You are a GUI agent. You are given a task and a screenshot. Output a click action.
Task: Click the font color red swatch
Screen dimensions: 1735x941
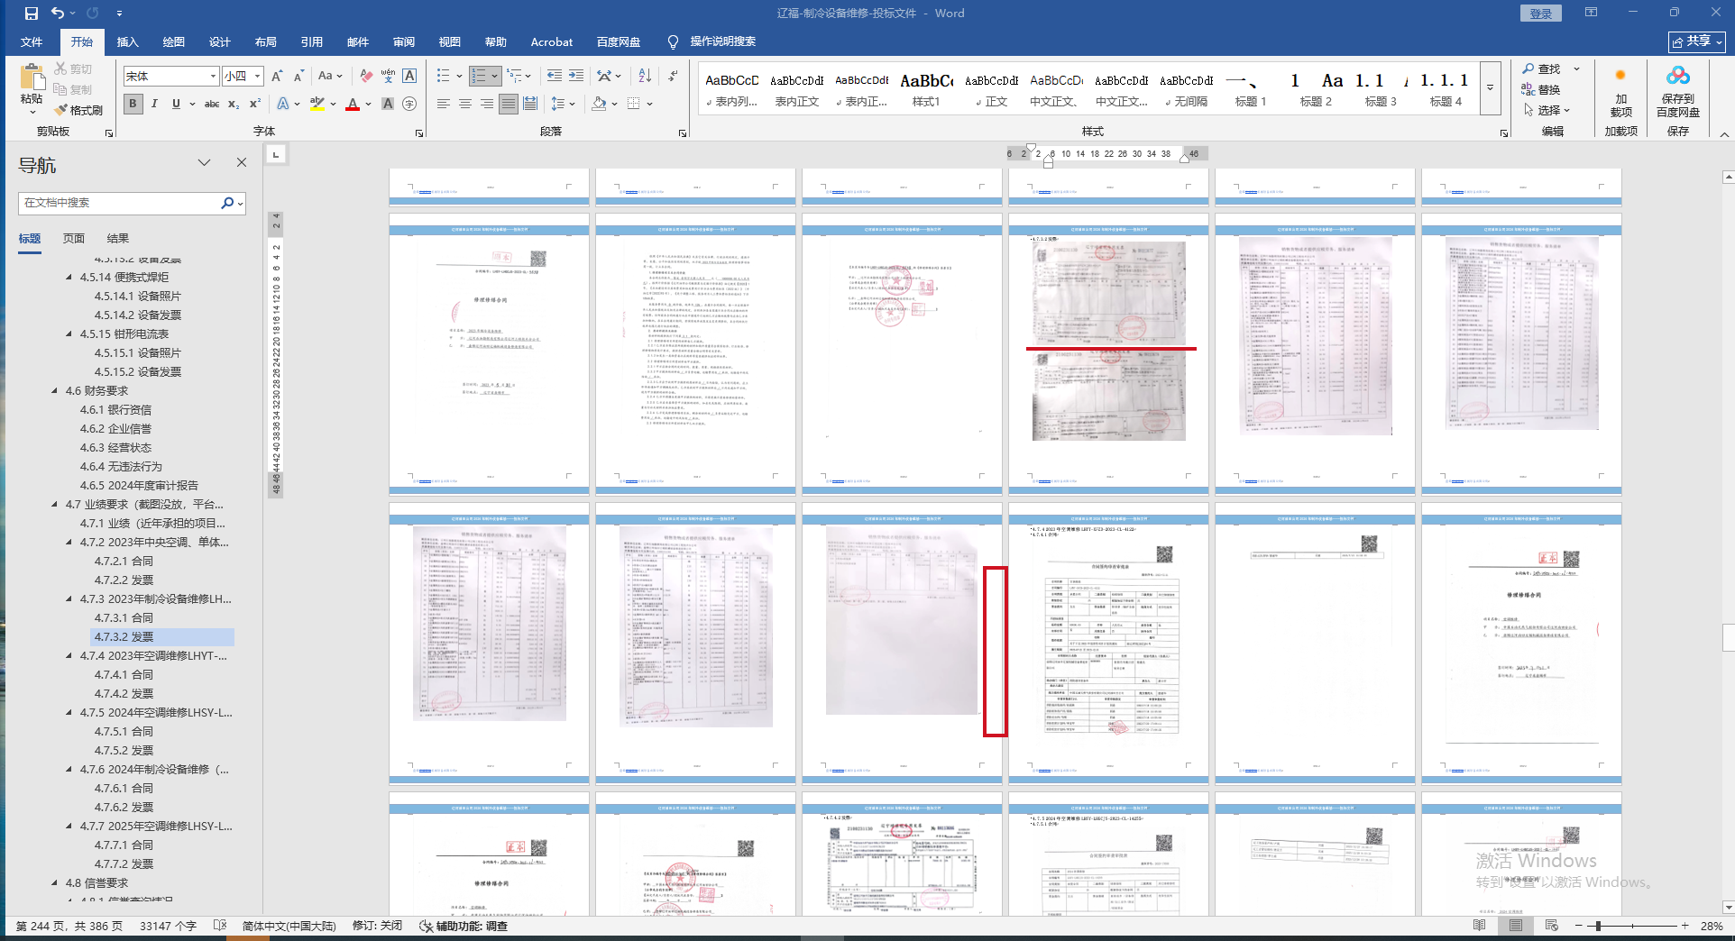(x=353, y=105)
